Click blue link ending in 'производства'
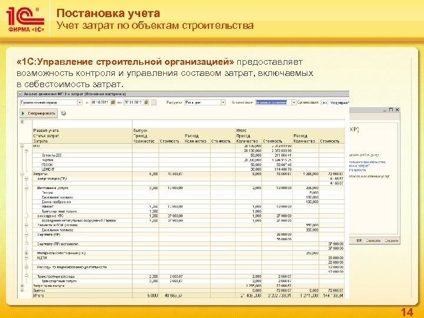Screen dimensions: 424x318 pos(367,163)
